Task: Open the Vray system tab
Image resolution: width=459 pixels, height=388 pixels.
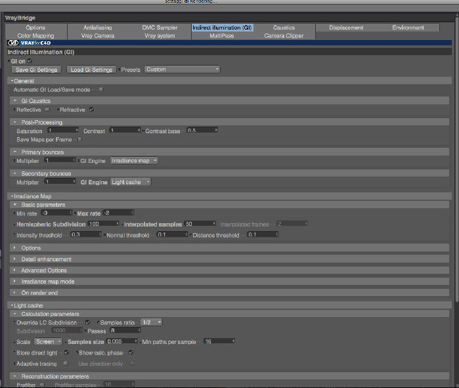Action: [x=160, y=35]
